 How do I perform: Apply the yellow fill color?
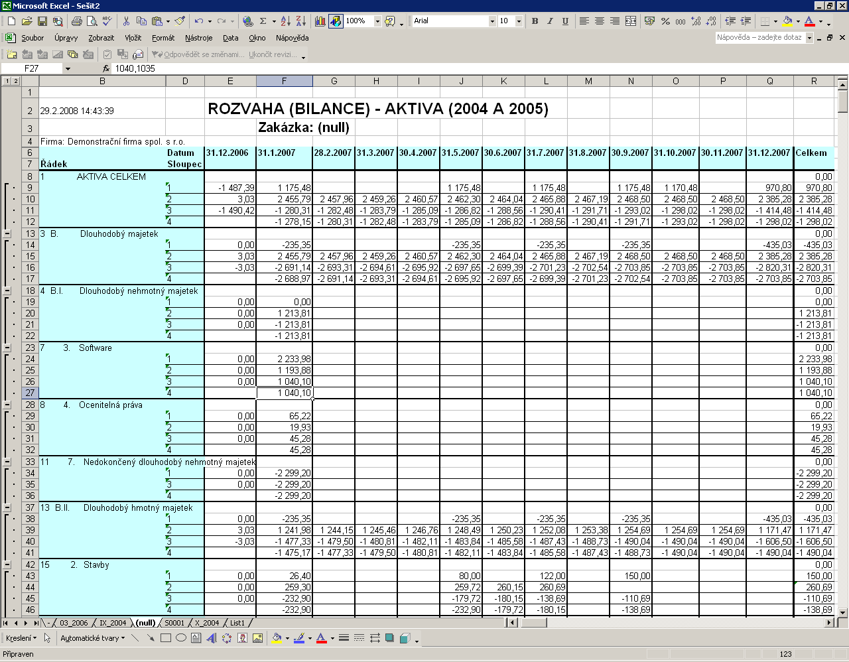[x=787, y=21]
